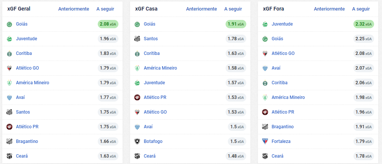The height and width of the screenshot is (164, 382).
Task: Switch xGF Fora to Anteriormente
Action: pos(329,9)
